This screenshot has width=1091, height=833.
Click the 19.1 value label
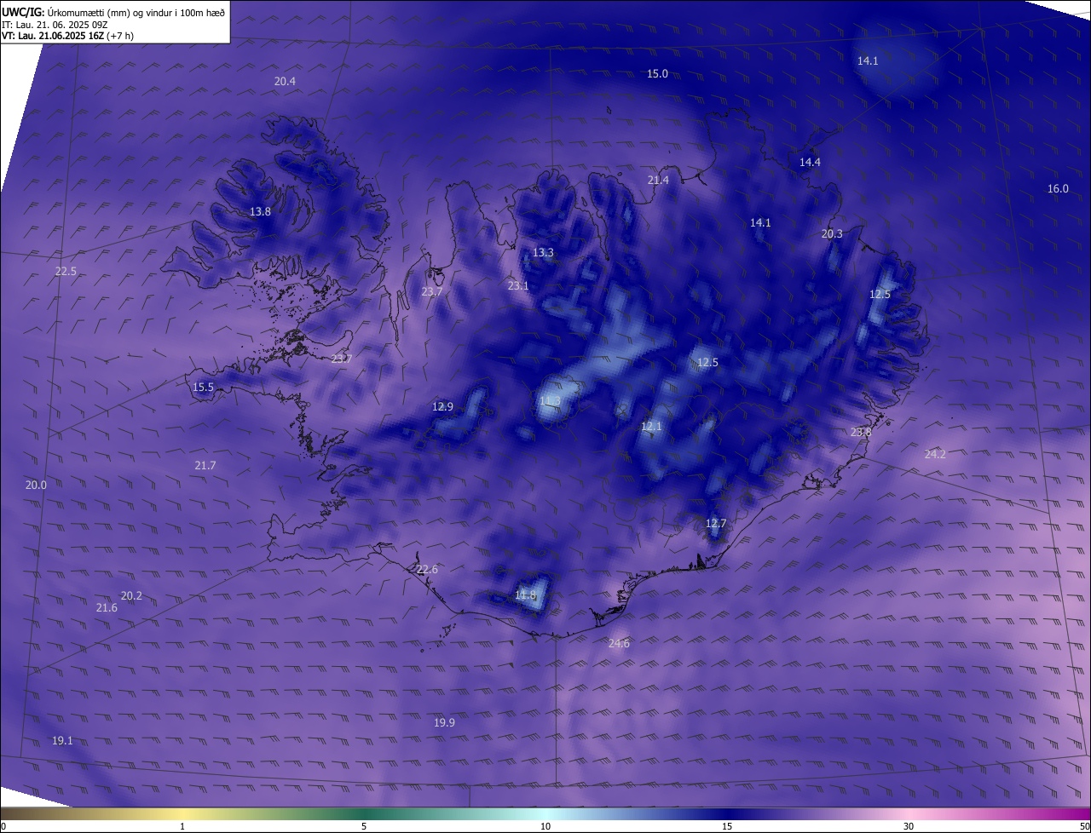(62, 741)
